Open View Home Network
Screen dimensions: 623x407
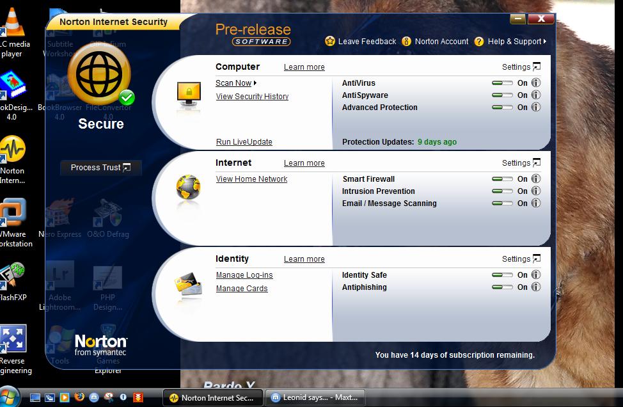click(x=251, y=179)
